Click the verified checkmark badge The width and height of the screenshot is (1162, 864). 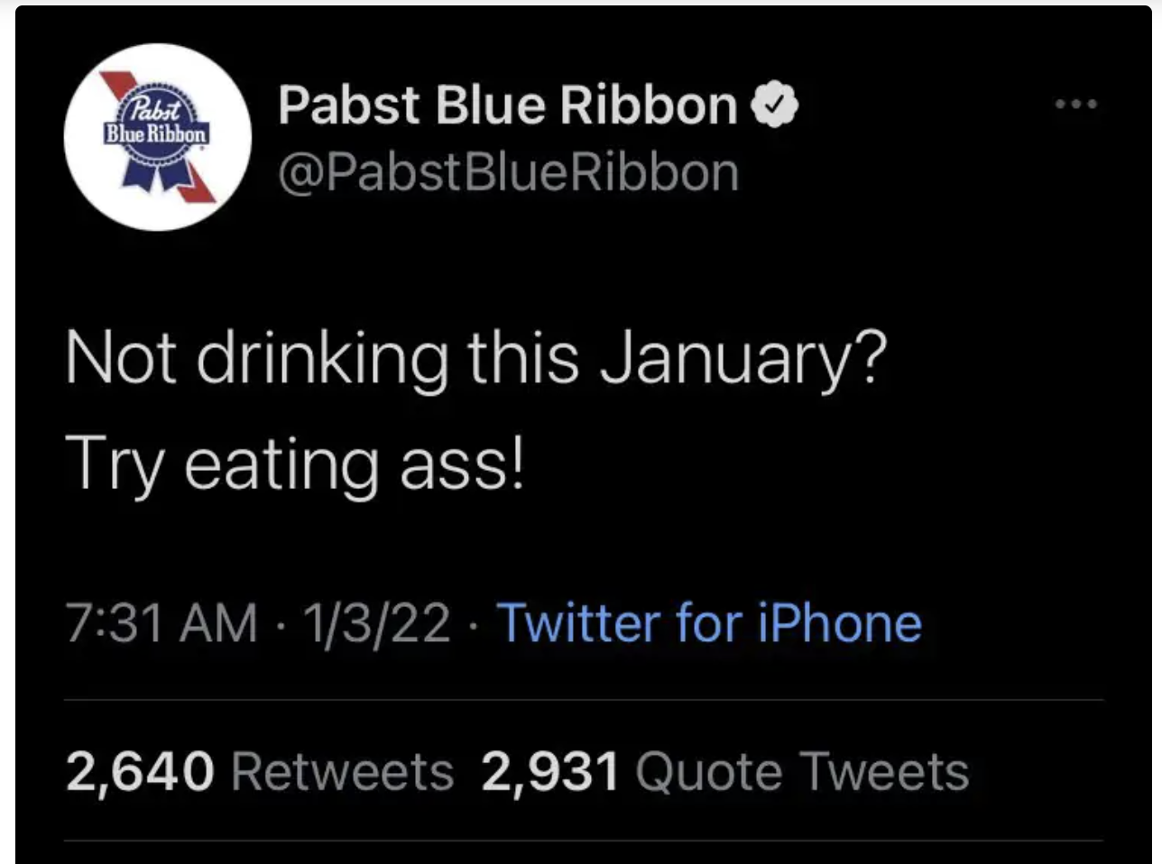(x=774, y=105)
